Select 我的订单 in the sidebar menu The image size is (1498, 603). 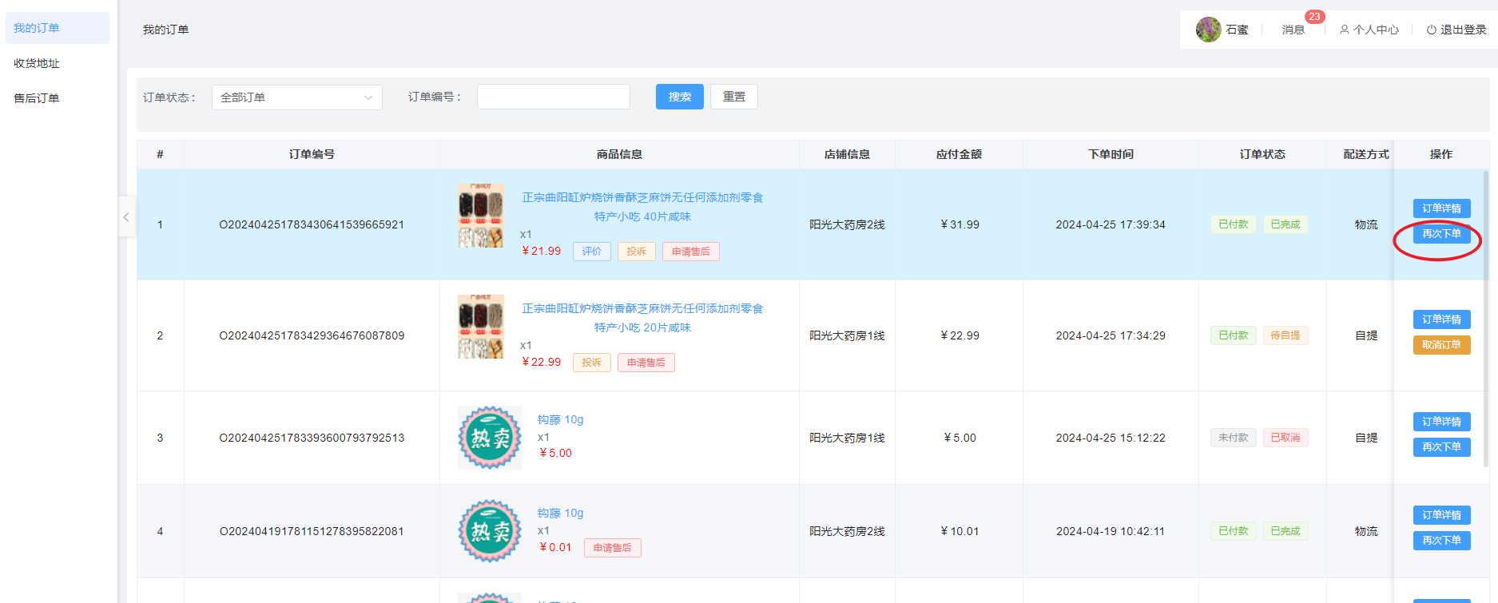point(58,28)
